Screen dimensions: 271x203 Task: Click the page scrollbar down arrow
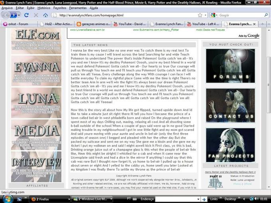(x=269, y=187)
